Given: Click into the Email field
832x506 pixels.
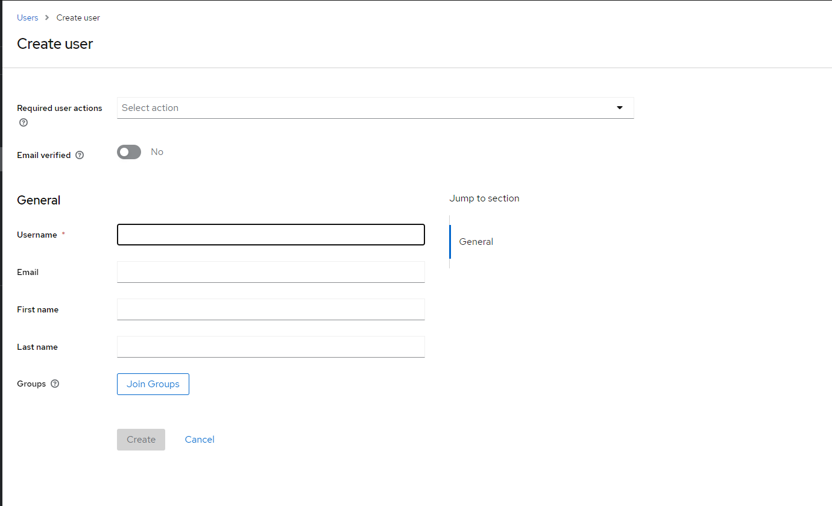Looking at the screenshot, I should point(271,272).
